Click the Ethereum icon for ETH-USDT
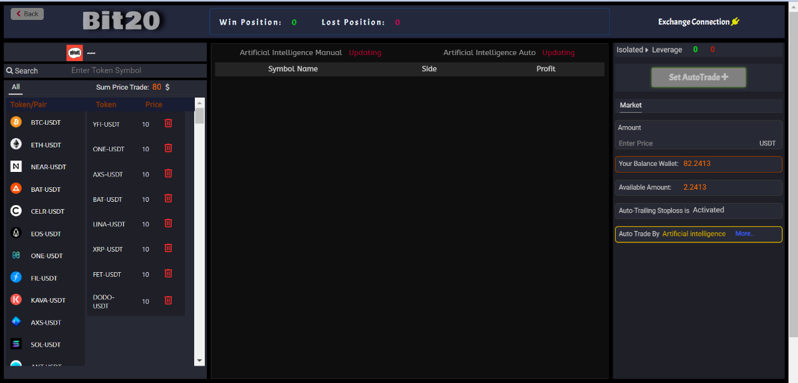Image resolution: width=798 pixels, height=383 pixels. (16, 144)
